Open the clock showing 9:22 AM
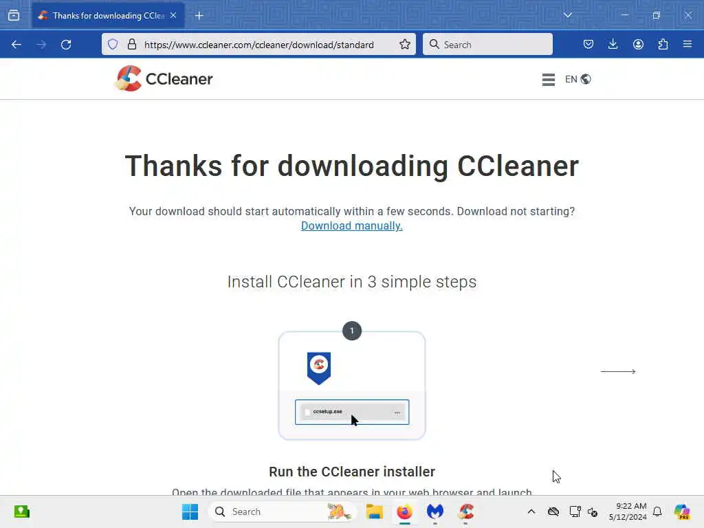Viewport: 704px width, 528px height. [628, 511]
